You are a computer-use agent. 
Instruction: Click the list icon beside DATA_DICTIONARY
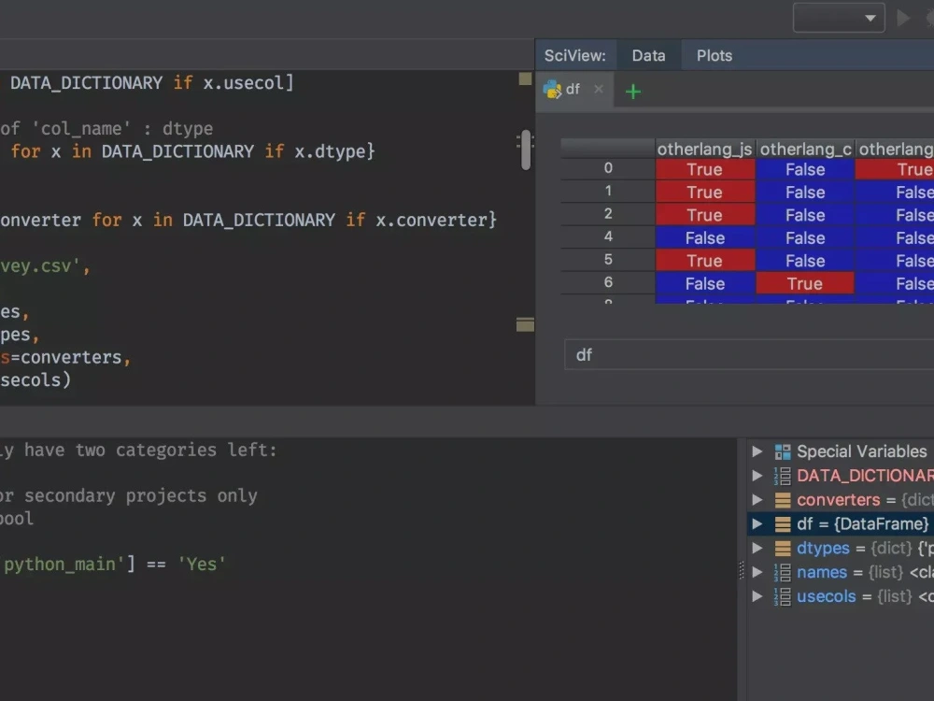click(781, 475)
